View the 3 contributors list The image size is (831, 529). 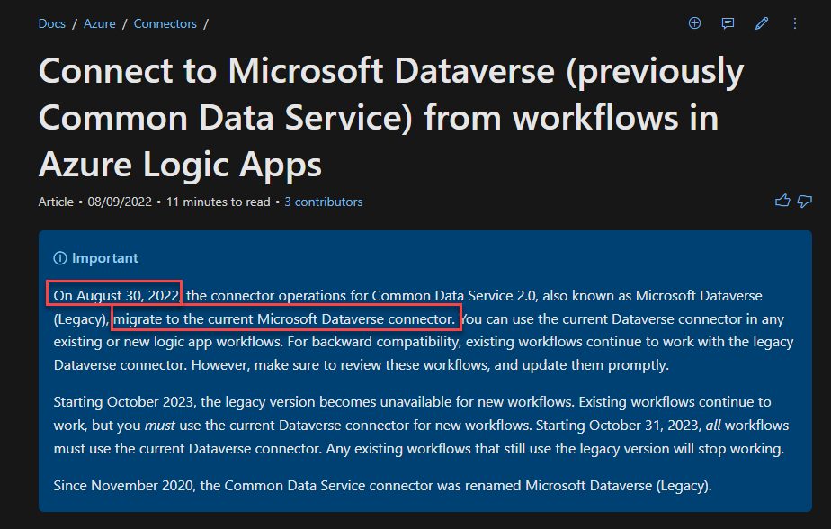(x=323, y=202)
